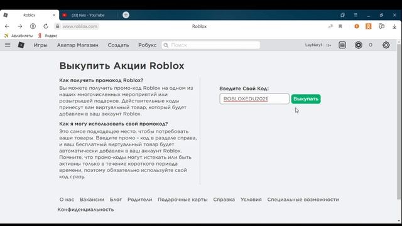Click the page vertical scrollbar
Screen dimensions: 402x226
[x=399, y=121]
